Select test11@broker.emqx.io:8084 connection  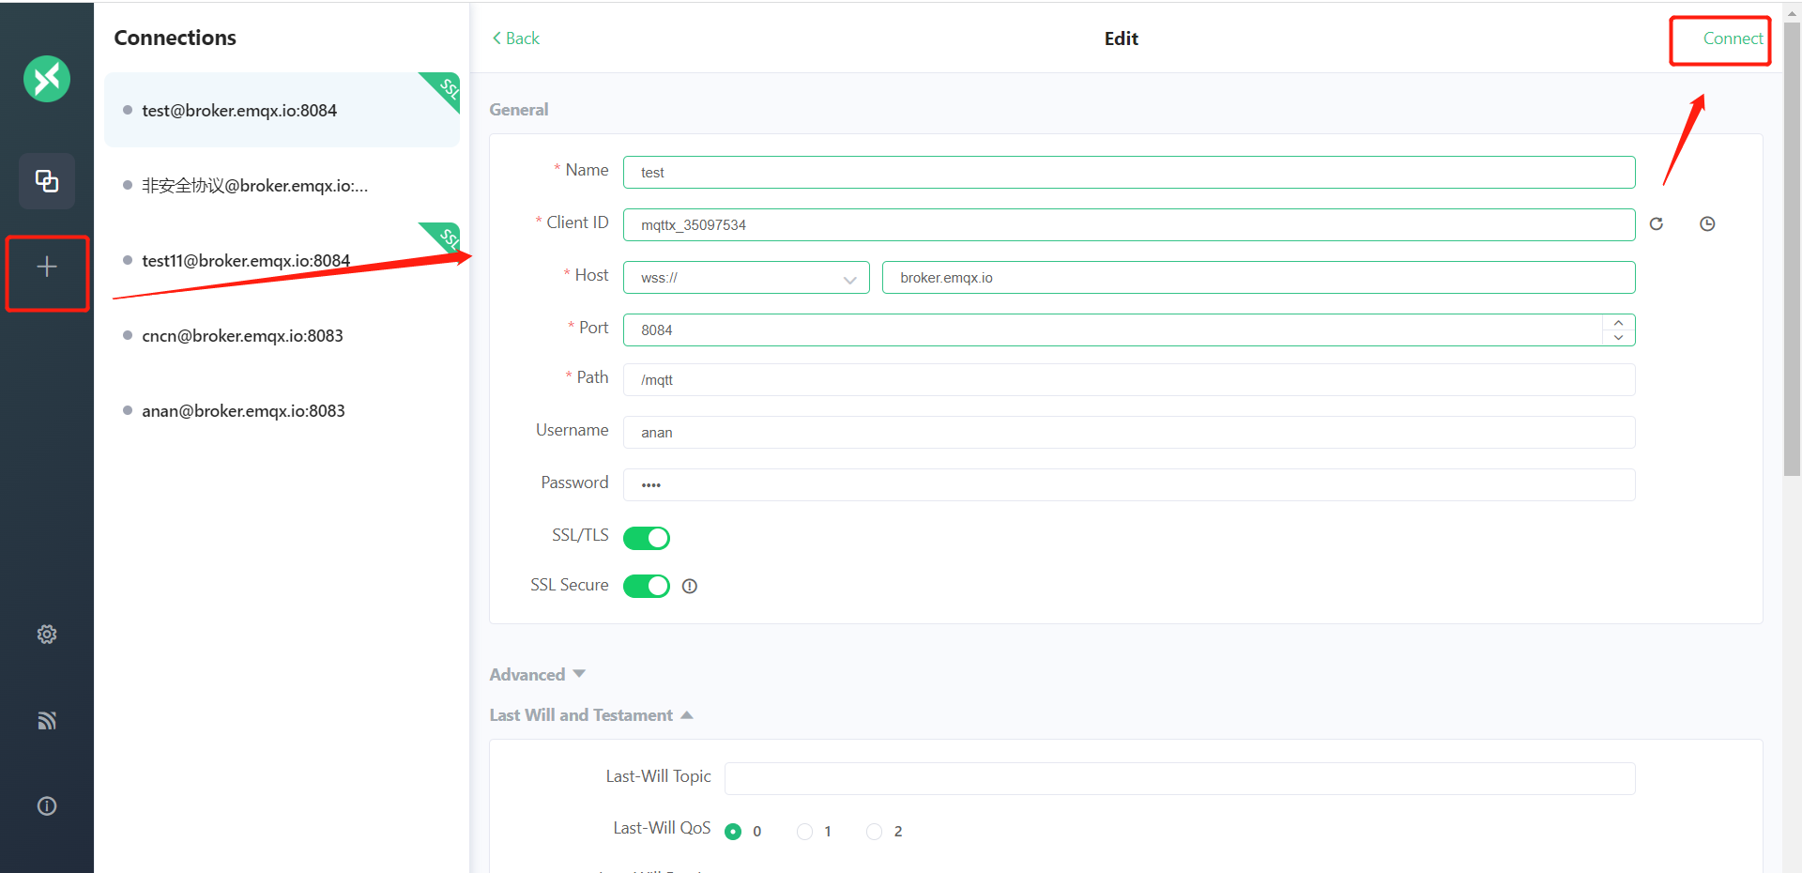tap(283, 260)
